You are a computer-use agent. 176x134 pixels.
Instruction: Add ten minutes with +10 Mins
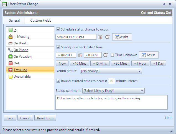[79, 63]
